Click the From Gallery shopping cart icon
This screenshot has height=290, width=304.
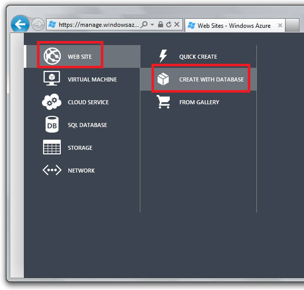point(163,102)
